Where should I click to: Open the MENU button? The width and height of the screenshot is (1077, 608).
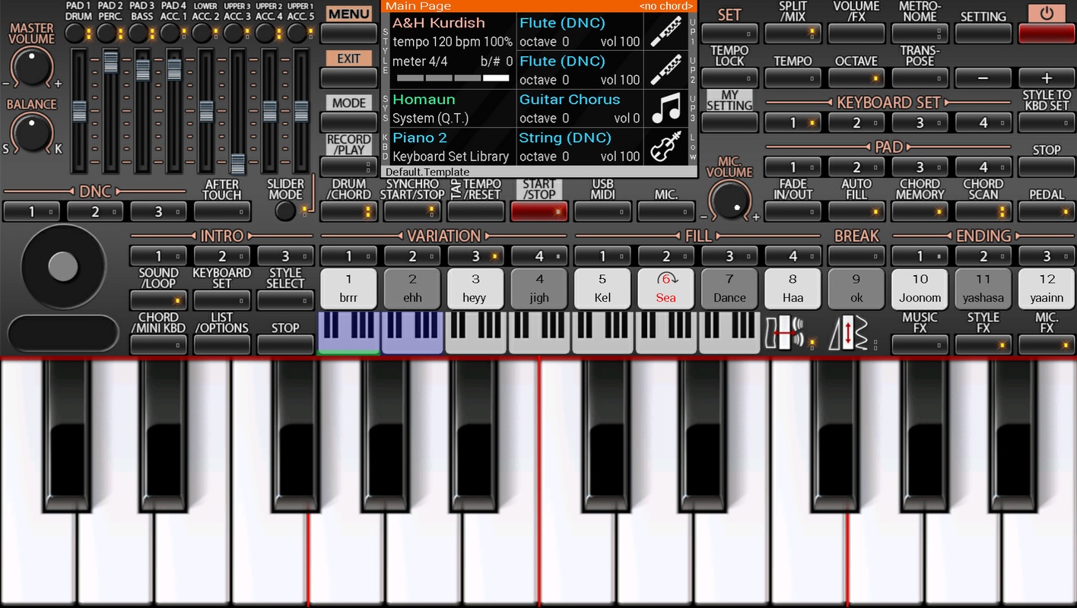(349, 33)
